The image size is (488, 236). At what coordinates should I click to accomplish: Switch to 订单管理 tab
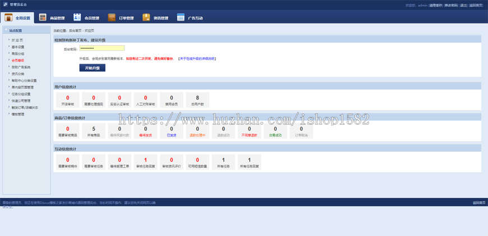pos(121,18)
